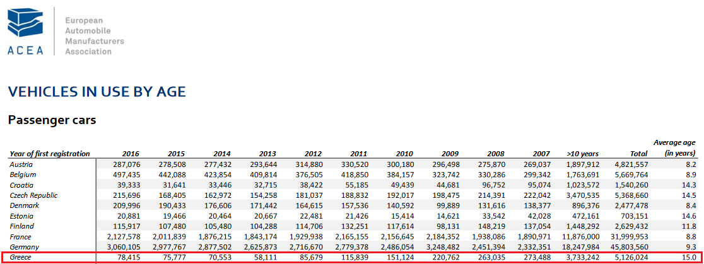Click the 2009 column header
Screen dimensions: 704x264
[451, 154]
